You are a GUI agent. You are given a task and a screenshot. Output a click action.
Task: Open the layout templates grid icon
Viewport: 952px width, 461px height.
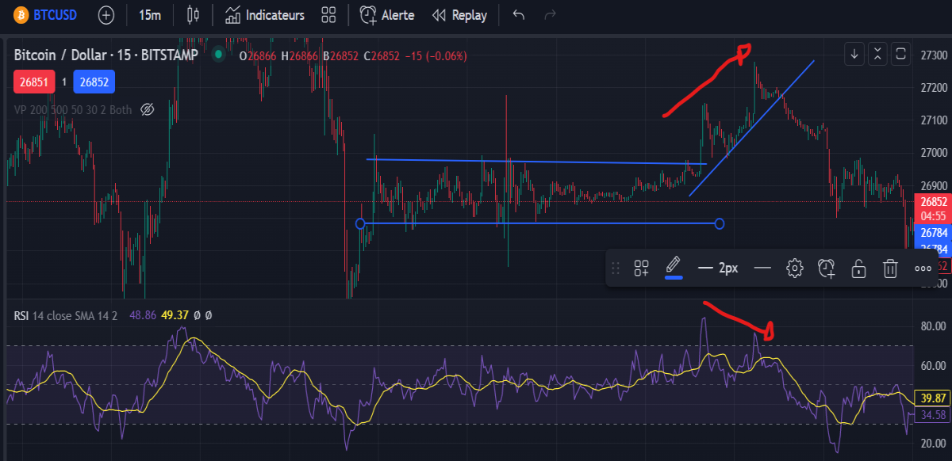(x=328, y=15)
